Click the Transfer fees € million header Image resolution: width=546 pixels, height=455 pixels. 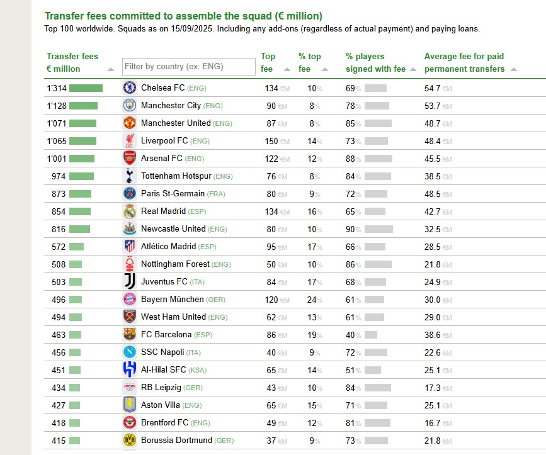[x=72, y=62]
